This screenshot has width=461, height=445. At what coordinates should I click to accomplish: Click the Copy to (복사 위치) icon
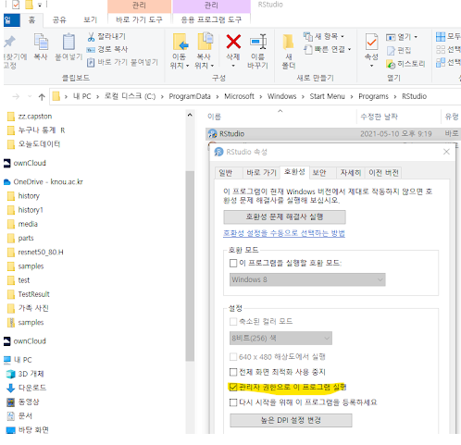click(206, 42)
